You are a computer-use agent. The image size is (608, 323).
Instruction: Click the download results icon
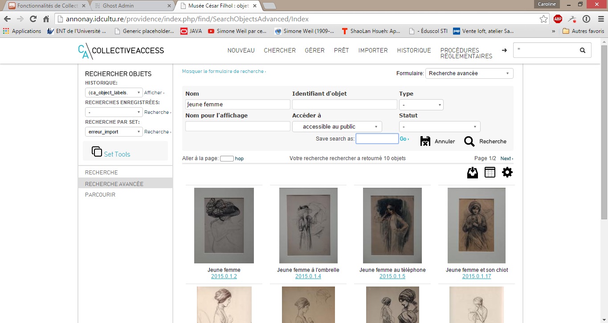(x=473, y=173)
